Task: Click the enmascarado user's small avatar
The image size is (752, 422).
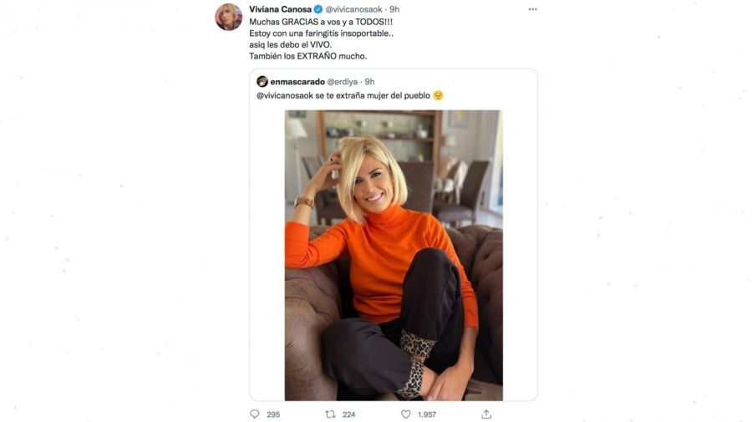Action: [262, 82]
